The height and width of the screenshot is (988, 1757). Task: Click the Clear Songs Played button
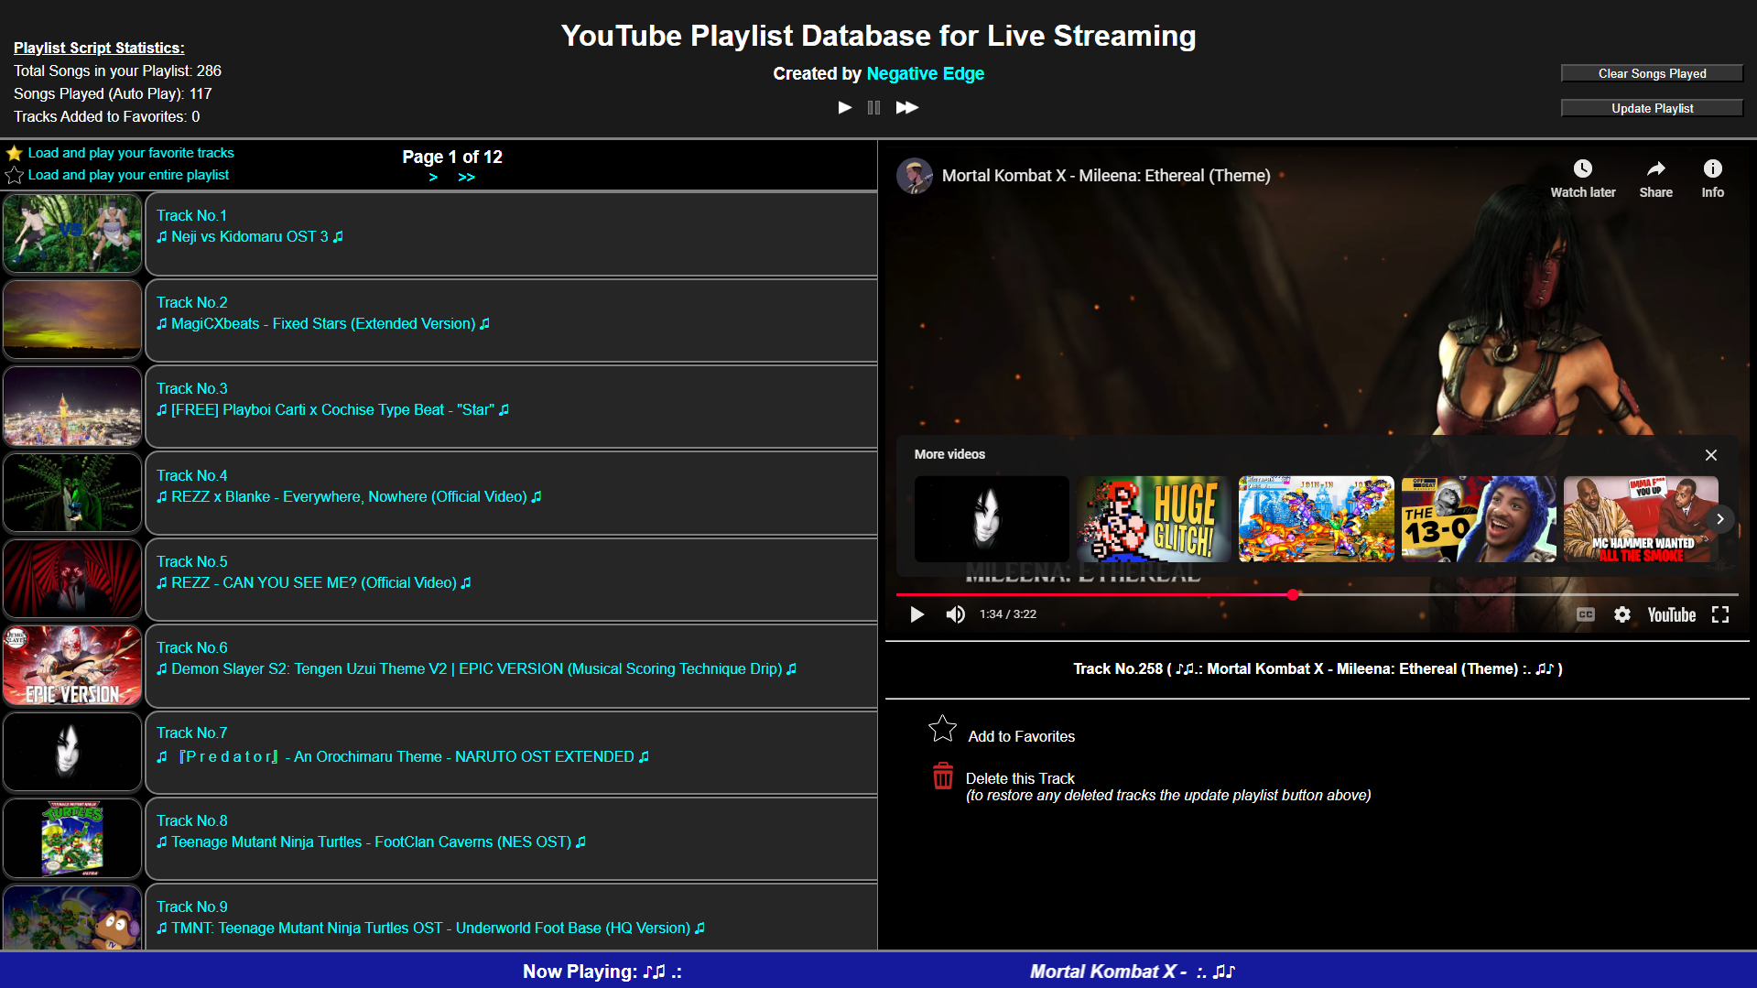coord(1651,73)
